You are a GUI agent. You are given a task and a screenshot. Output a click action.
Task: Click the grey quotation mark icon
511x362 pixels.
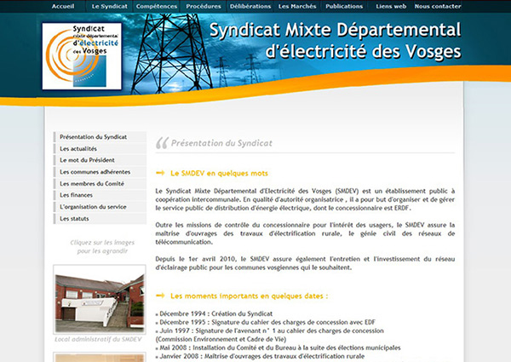(x=162, y=143)
